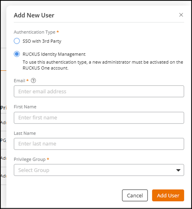Click the Privilege Group field label

[30, 159]
